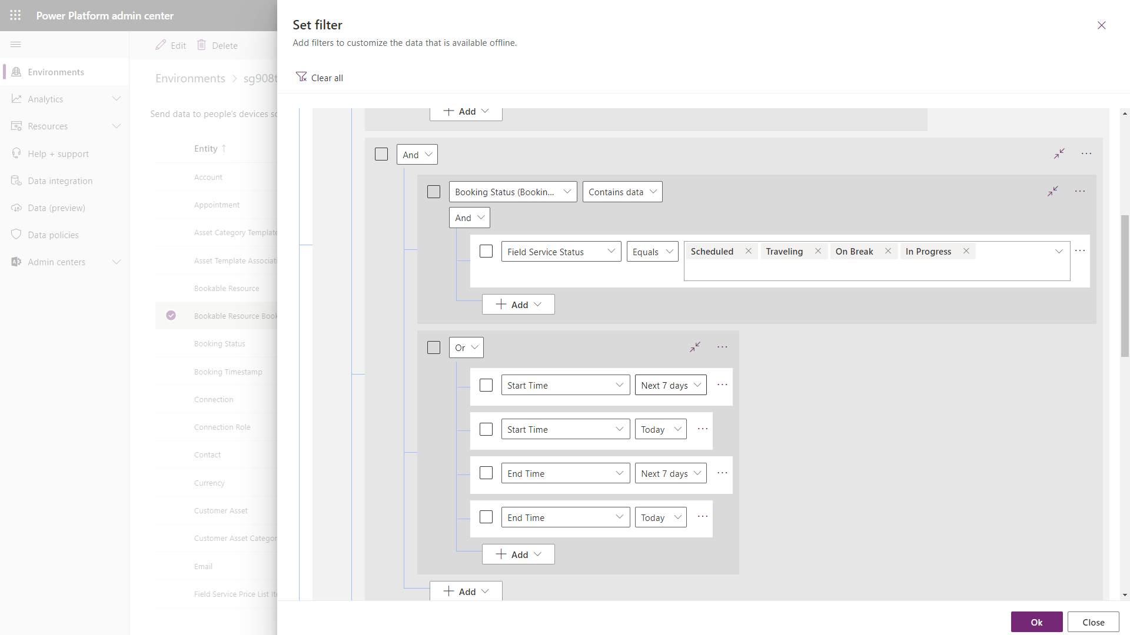Click the bottom Add button
Image resolution: width=1130 pixels, height=635 pixels.
(x=466, y=591)
